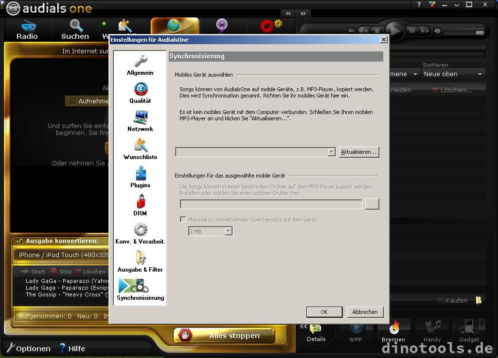Open the 2 MB storage size dropdown
The height and width of the screenshot is (358, 498).
coord(229,231)
